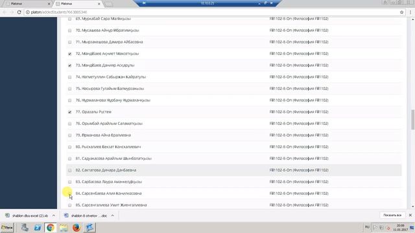Open the network tray icon
This screenshot has height=233, width=415.
381,227
